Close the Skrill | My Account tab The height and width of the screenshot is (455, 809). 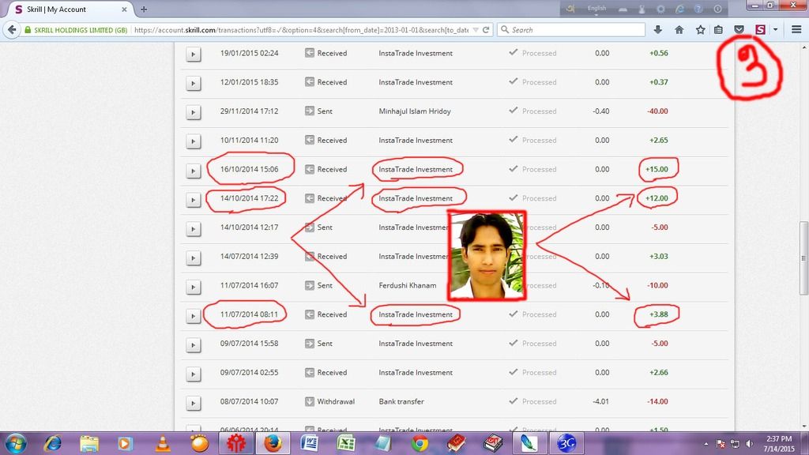click(x=124, y=9)
